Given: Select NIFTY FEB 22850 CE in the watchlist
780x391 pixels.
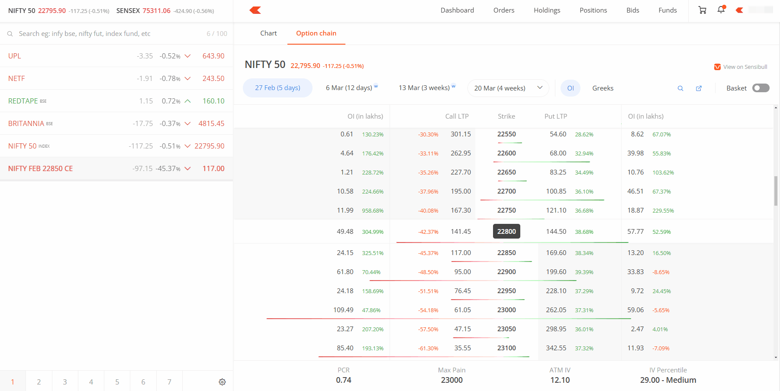Looking at the screenshot, I should (x=116, y=168).
